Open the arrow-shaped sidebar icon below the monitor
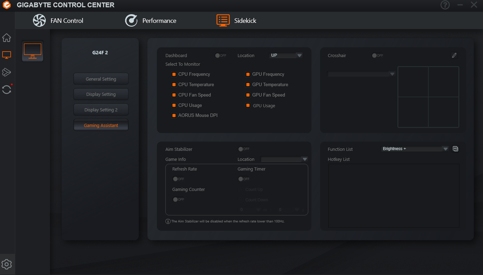 click(7, 72)
